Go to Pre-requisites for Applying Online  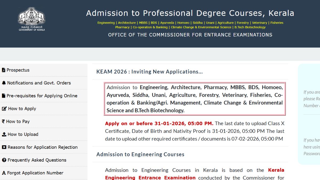[x=42, y=96]
